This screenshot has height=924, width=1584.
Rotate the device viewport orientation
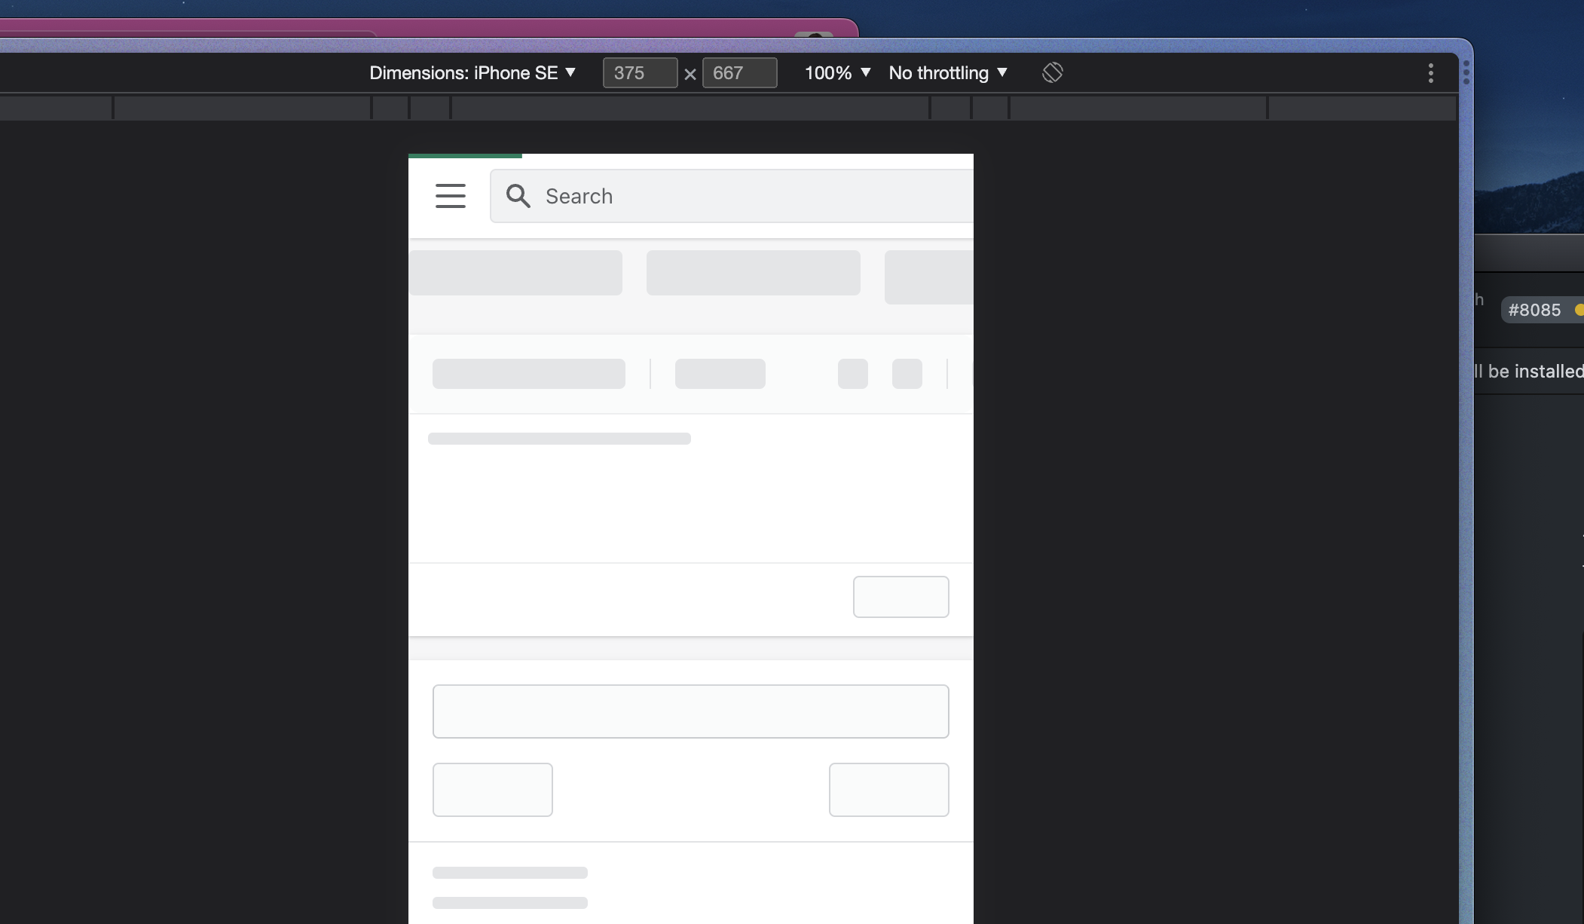pyautogui.click(x=1052, y=73)
